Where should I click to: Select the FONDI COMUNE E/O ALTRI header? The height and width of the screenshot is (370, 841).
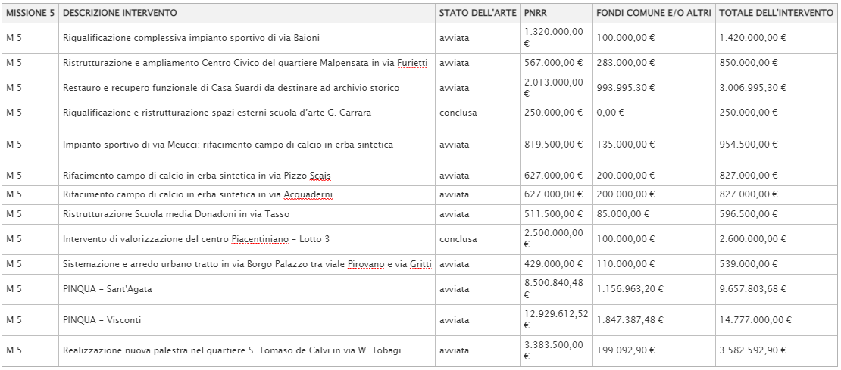pos(653,13)
